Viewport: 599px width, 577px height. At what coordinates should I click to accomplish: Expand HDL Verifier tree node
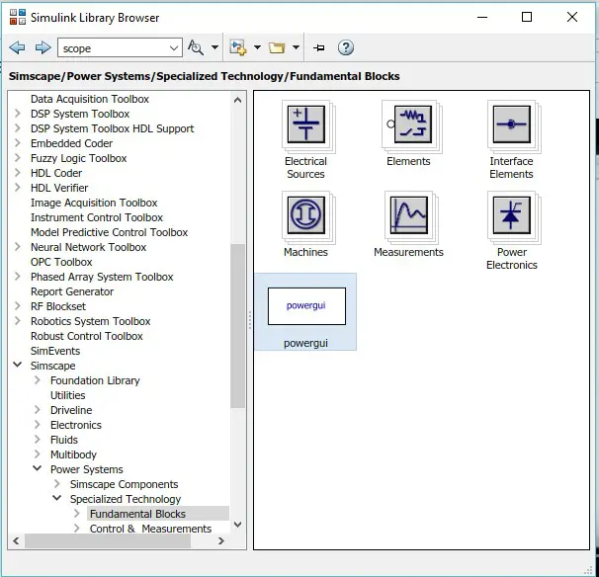pos(18,188)
